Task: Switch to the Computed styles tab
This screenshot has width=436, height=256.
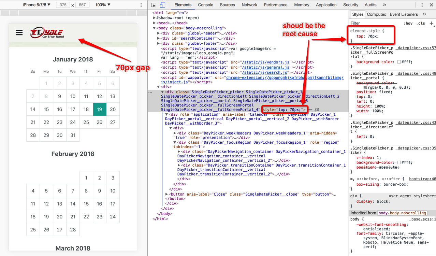Action: [x=376, y=14]
